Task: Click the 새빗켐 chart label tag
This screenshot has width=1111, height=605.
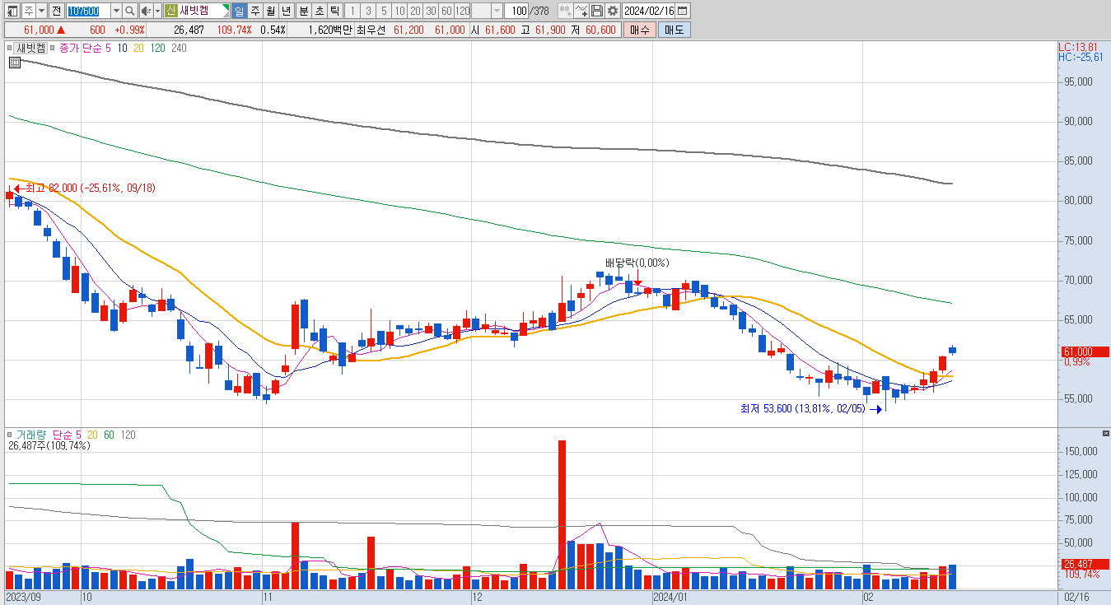Action: (32, 48)
